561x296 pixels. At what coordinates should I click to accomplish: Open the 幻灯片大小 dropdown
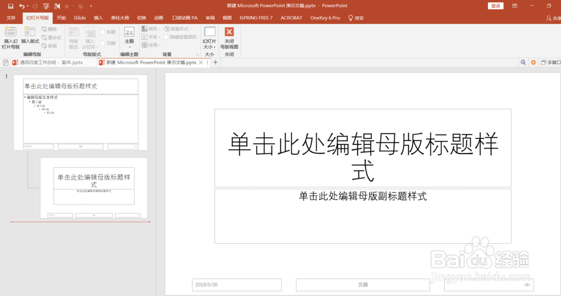[x=209, y=38]
